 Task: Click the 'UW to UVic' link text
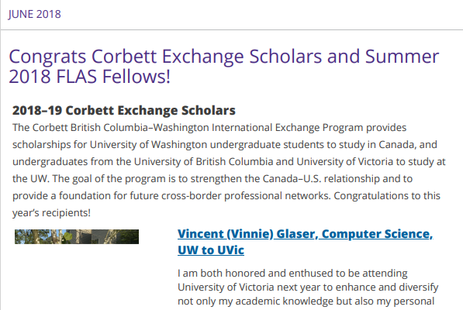coord(211,250)
